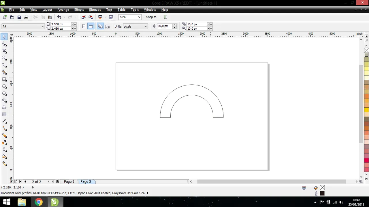Select the Connector tool
Screen dimensions: 369x207
tap(4, 128)
